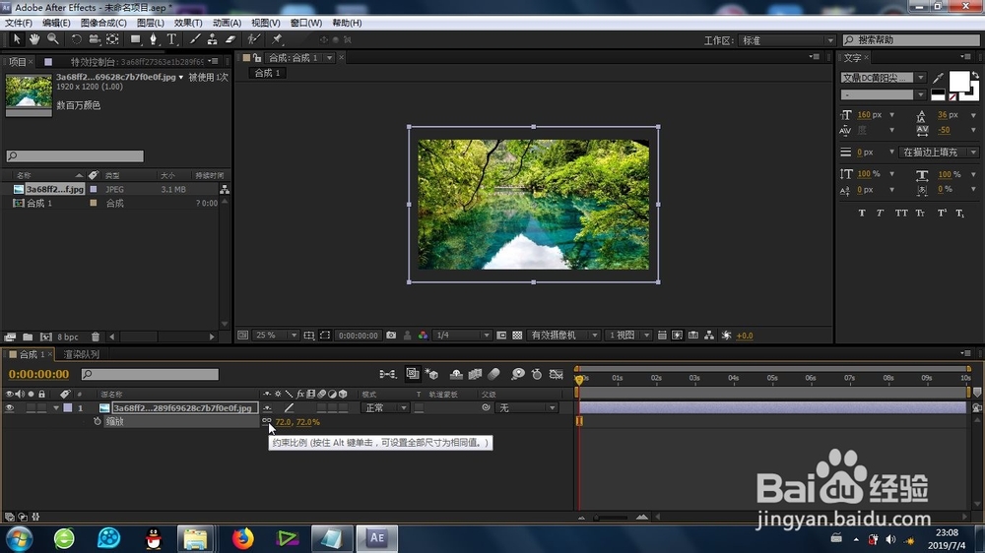This screenshot has width=985, height=553.
Task: Open 文件(F) menu
Action: tap(18, 23)
